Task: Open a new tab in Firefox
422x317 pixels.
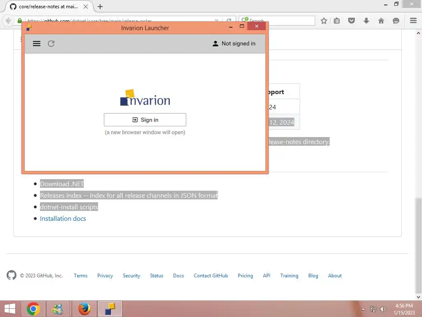Action: [100, 7]
